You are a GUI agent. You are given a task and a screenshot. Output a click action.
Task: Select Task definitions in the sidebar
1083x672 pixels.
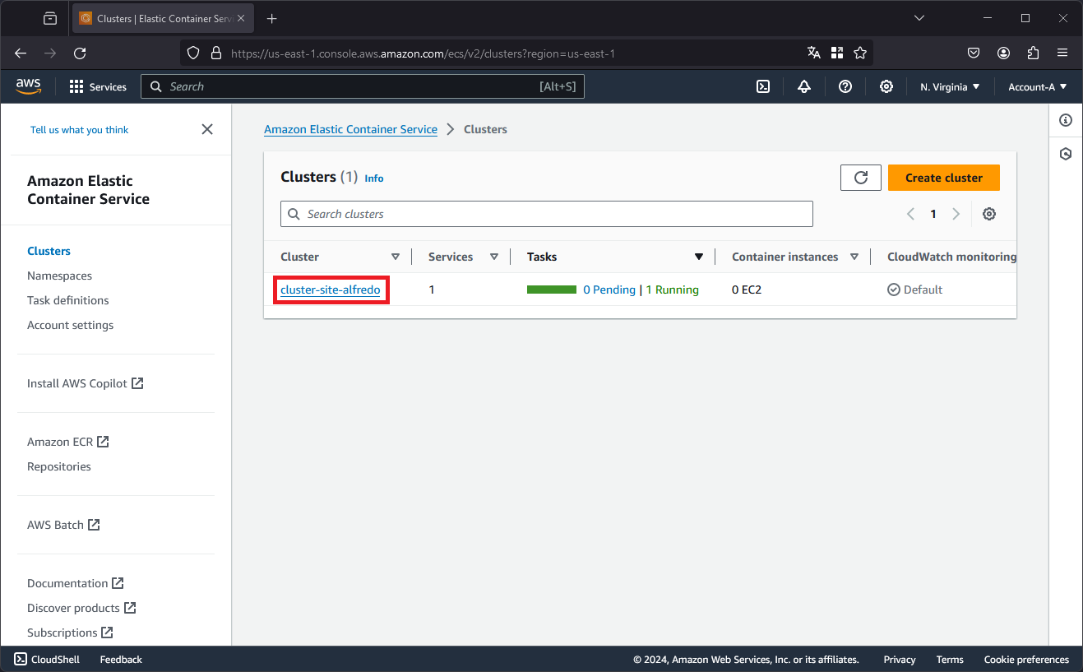68,300
